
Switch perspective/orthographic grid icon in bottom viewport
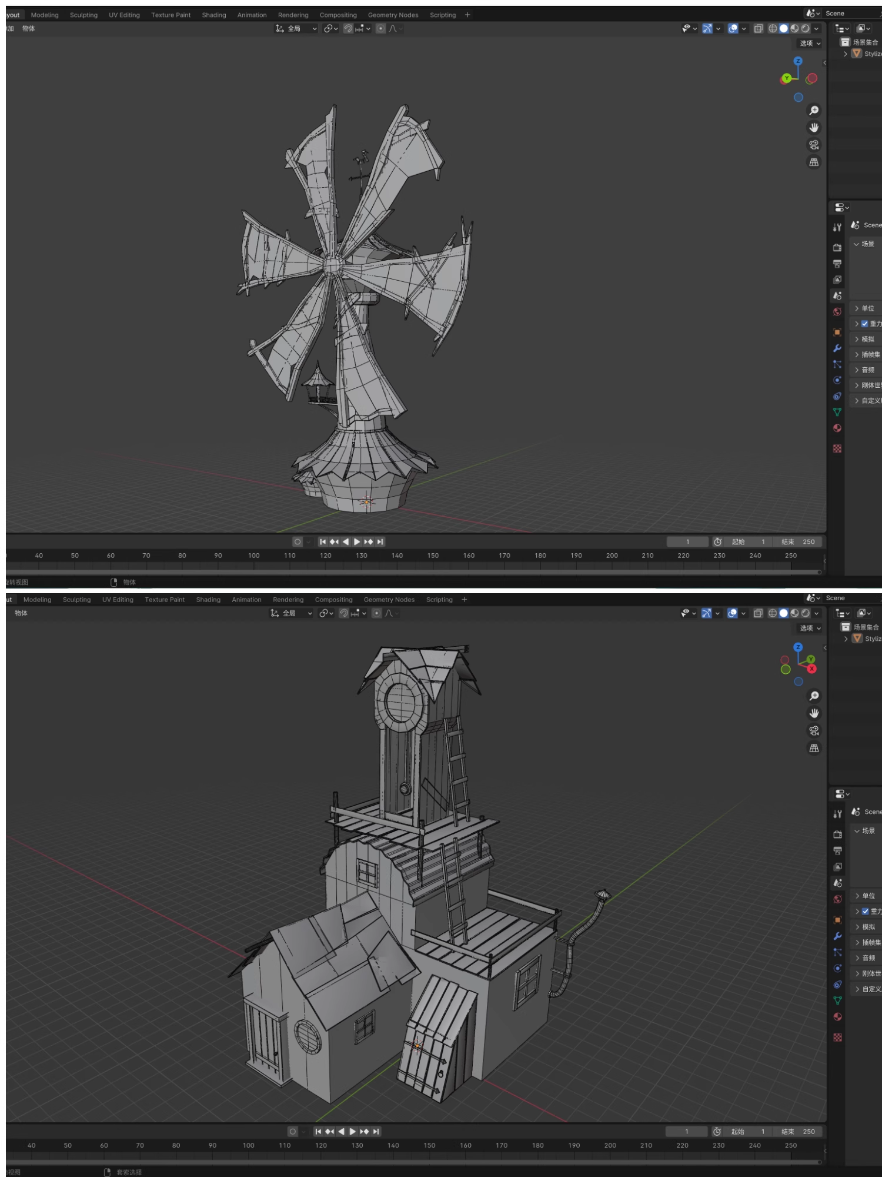click(814, 748)
